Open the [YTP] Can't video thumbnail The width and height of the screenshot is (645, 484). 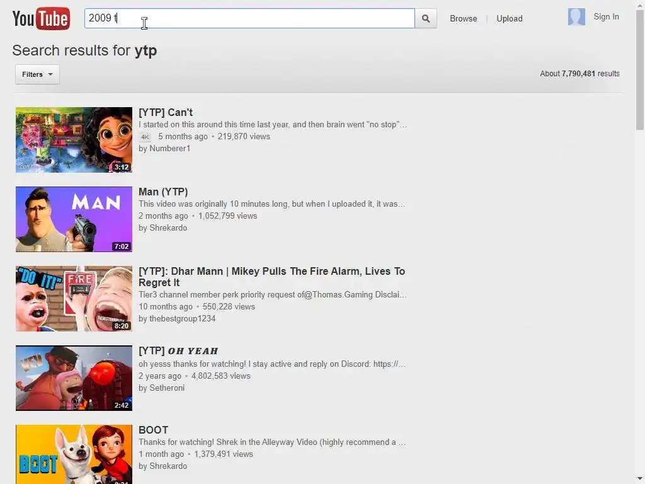[x=74, y=140]
